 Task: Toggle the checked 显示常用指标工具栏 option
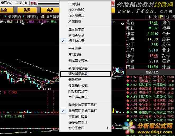tap(85, 111)
